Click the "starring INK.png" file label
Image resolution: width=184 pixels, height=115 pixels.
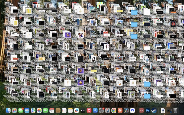[x=160, y=103]
